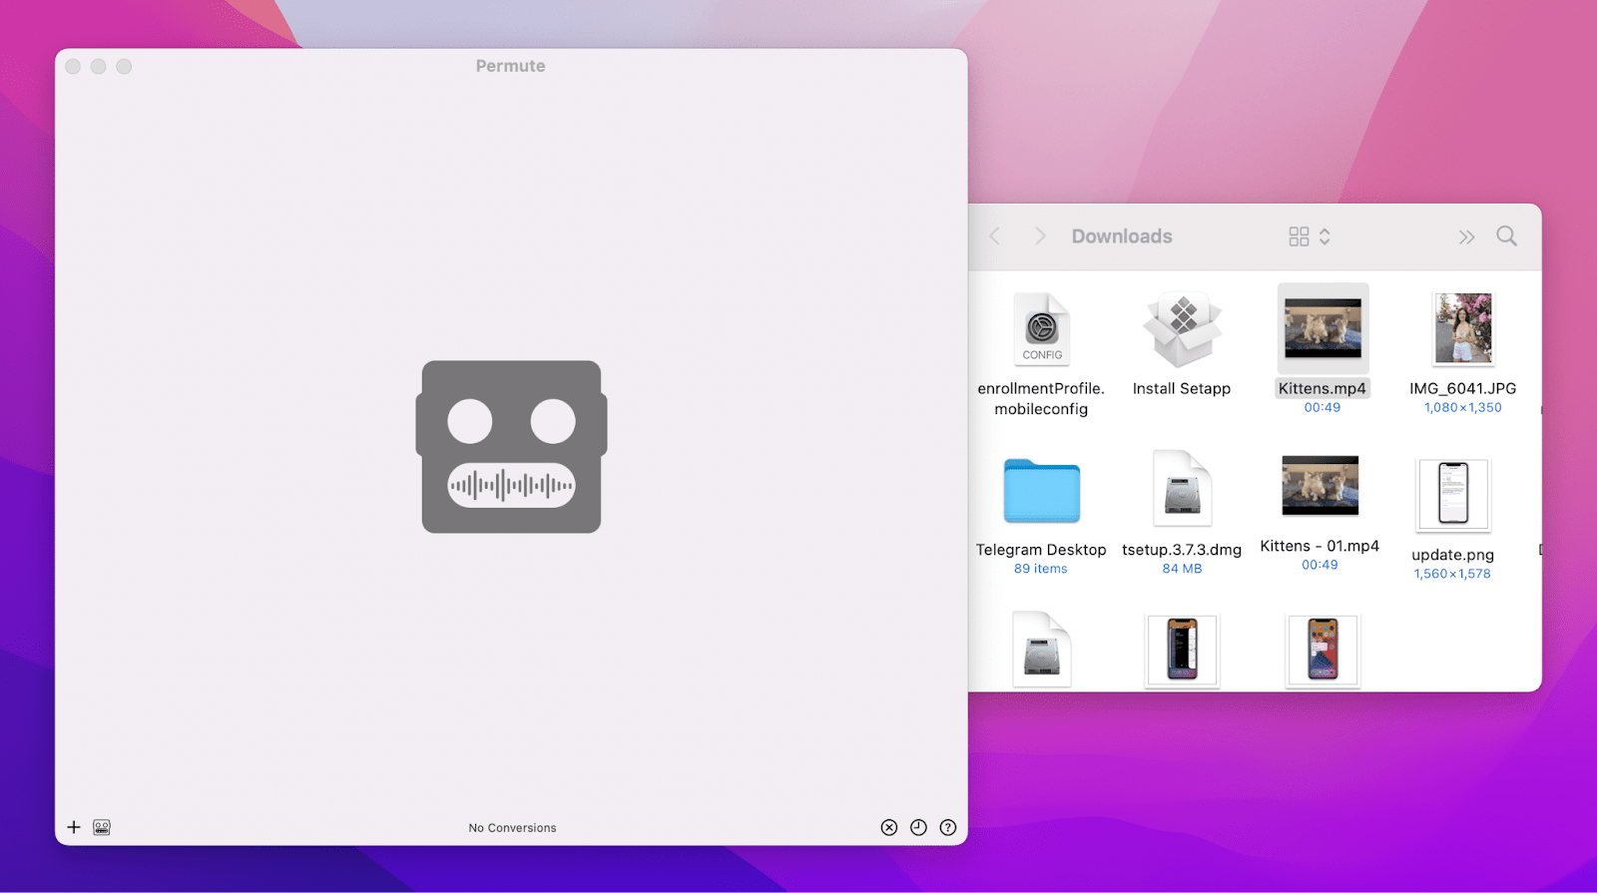Click the Telegram Desktop folder name
Image resolution: width=1597 pixels, height=893 pixels.
tap(1041, 550)
